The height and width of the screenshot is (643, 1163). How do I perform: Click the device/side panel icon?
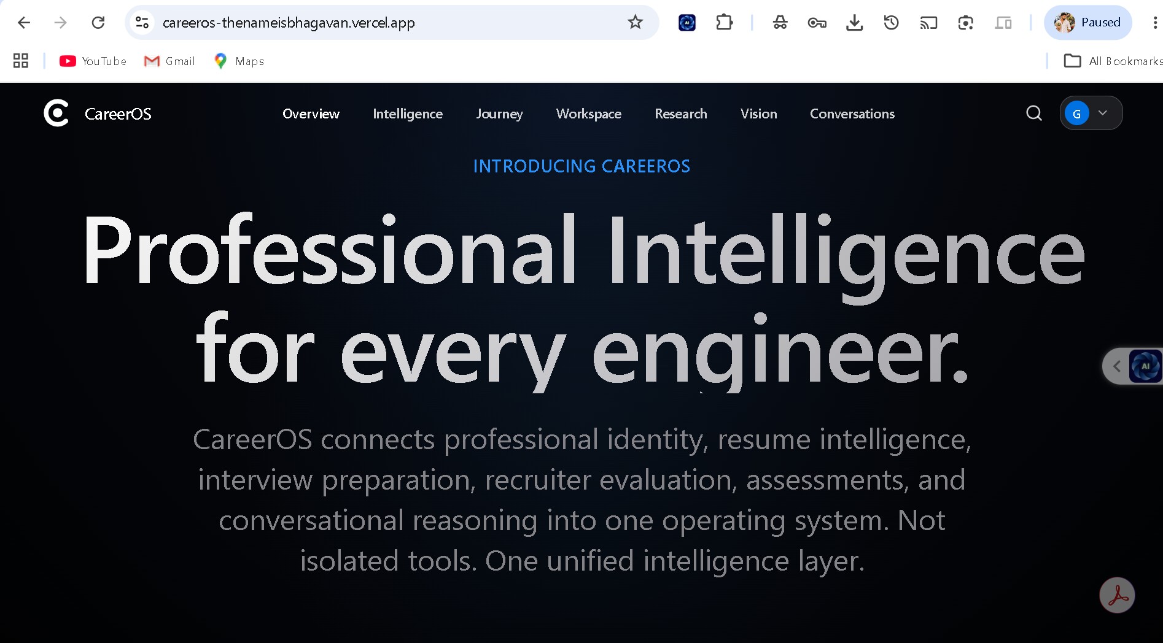coord(1003,23)
